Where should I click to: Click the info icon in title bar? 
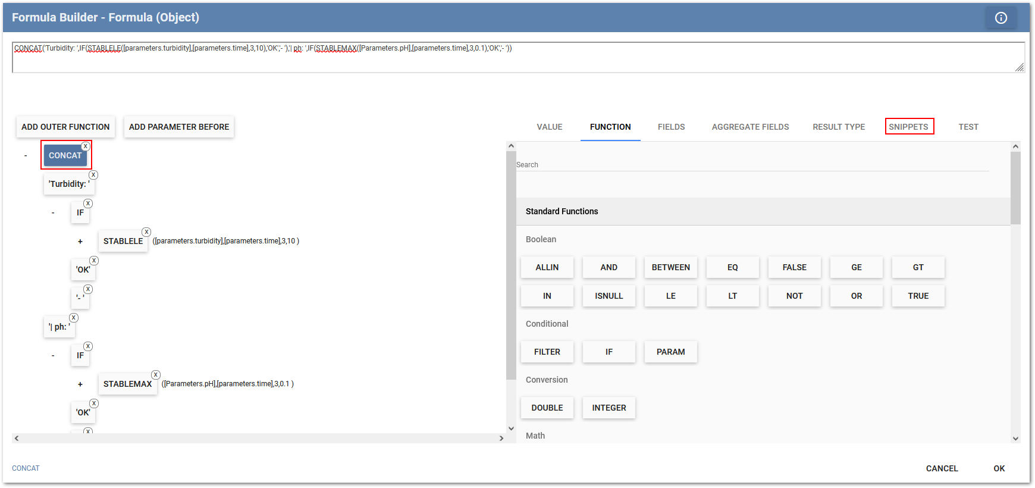click(x=1001, y=18)
